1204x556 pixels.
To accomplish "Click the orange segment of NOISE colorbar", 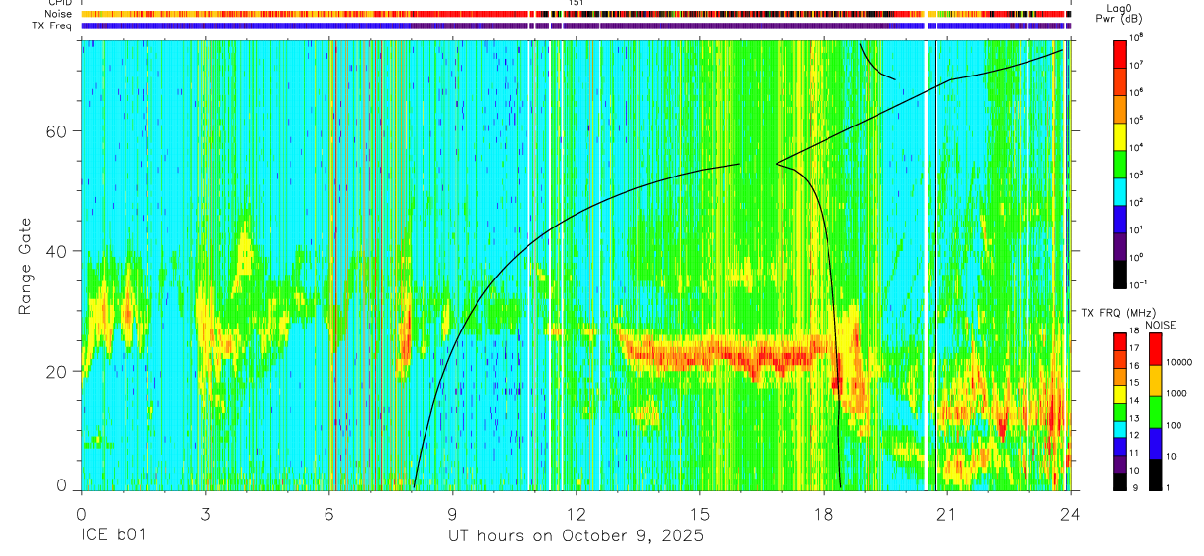I will coord(1156,379).
